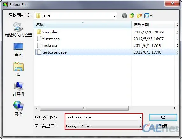Image resolution: width=182 pixels, height=139 pixels.
Task: Click the file name input field
Action: tap(102, 117)
